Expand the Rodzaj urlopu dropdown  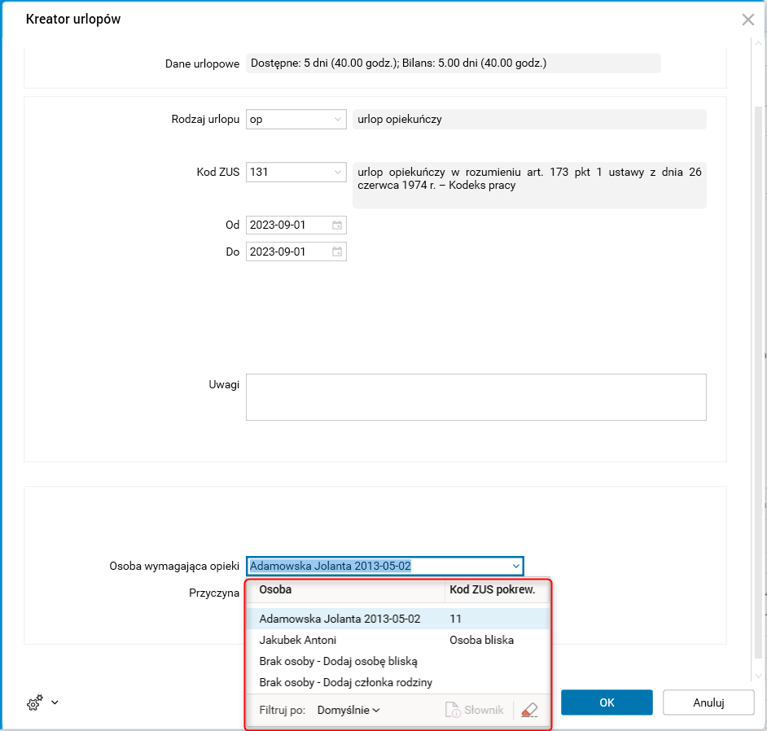(x=338, y=120)
